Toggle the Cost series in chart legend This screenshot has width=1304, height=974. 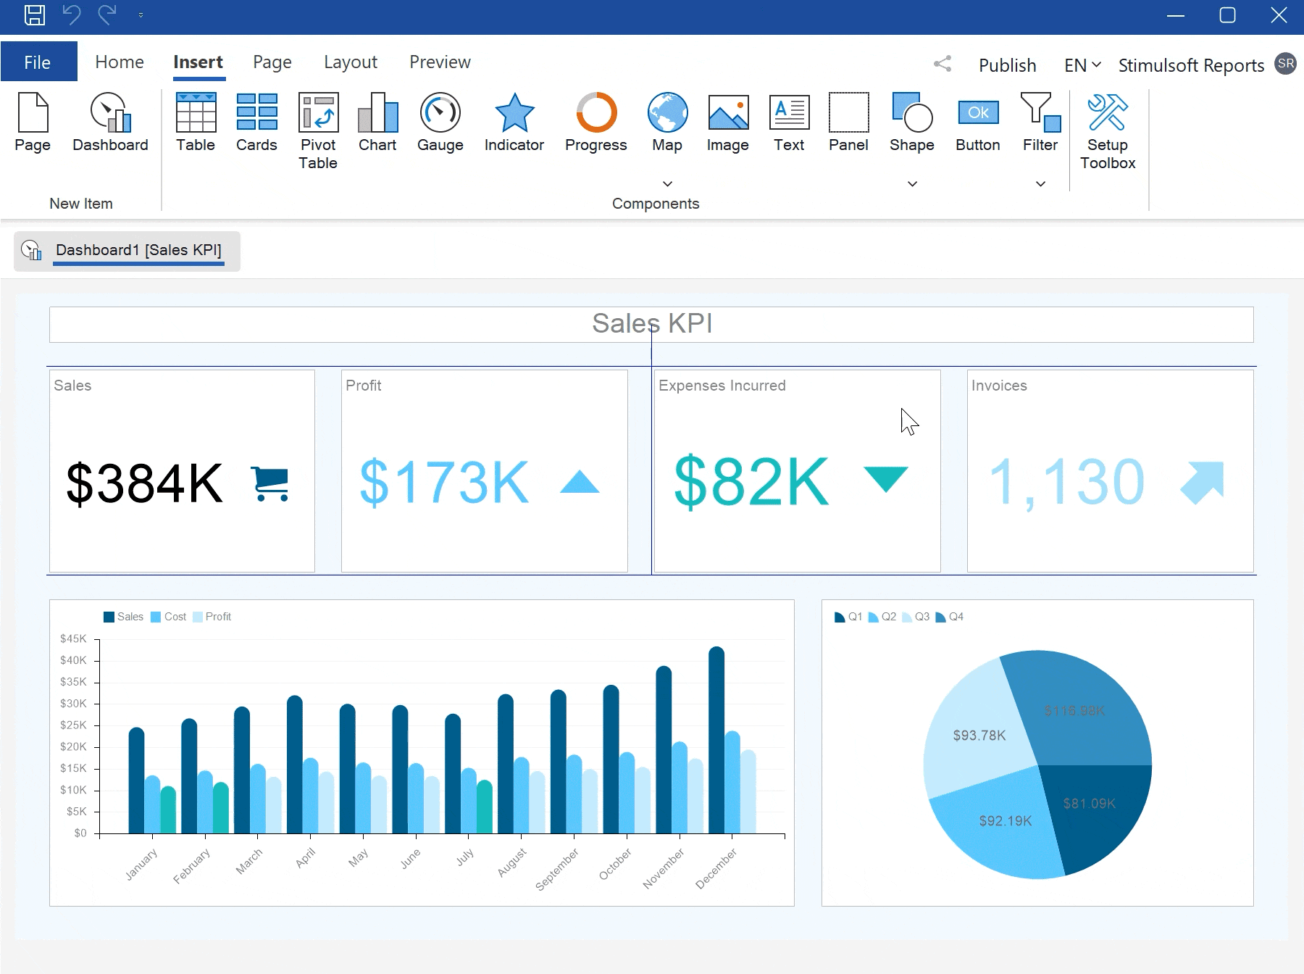pos(169,617)
